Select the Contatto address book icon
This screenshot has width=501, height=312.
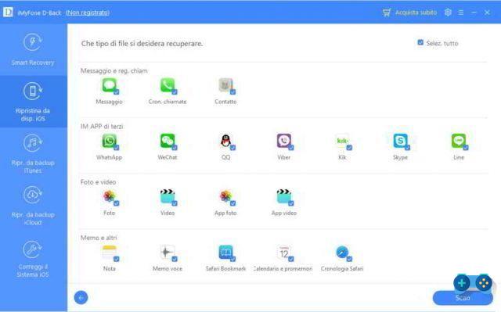click(x=225, y=85)
